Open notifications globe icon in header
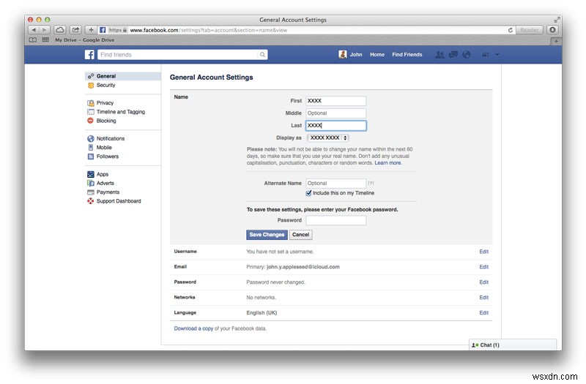Viewport: 586px width, 384px height. [466, 54]
